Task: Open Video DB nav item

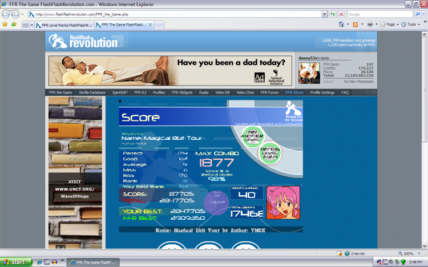Action: point(223,92)
